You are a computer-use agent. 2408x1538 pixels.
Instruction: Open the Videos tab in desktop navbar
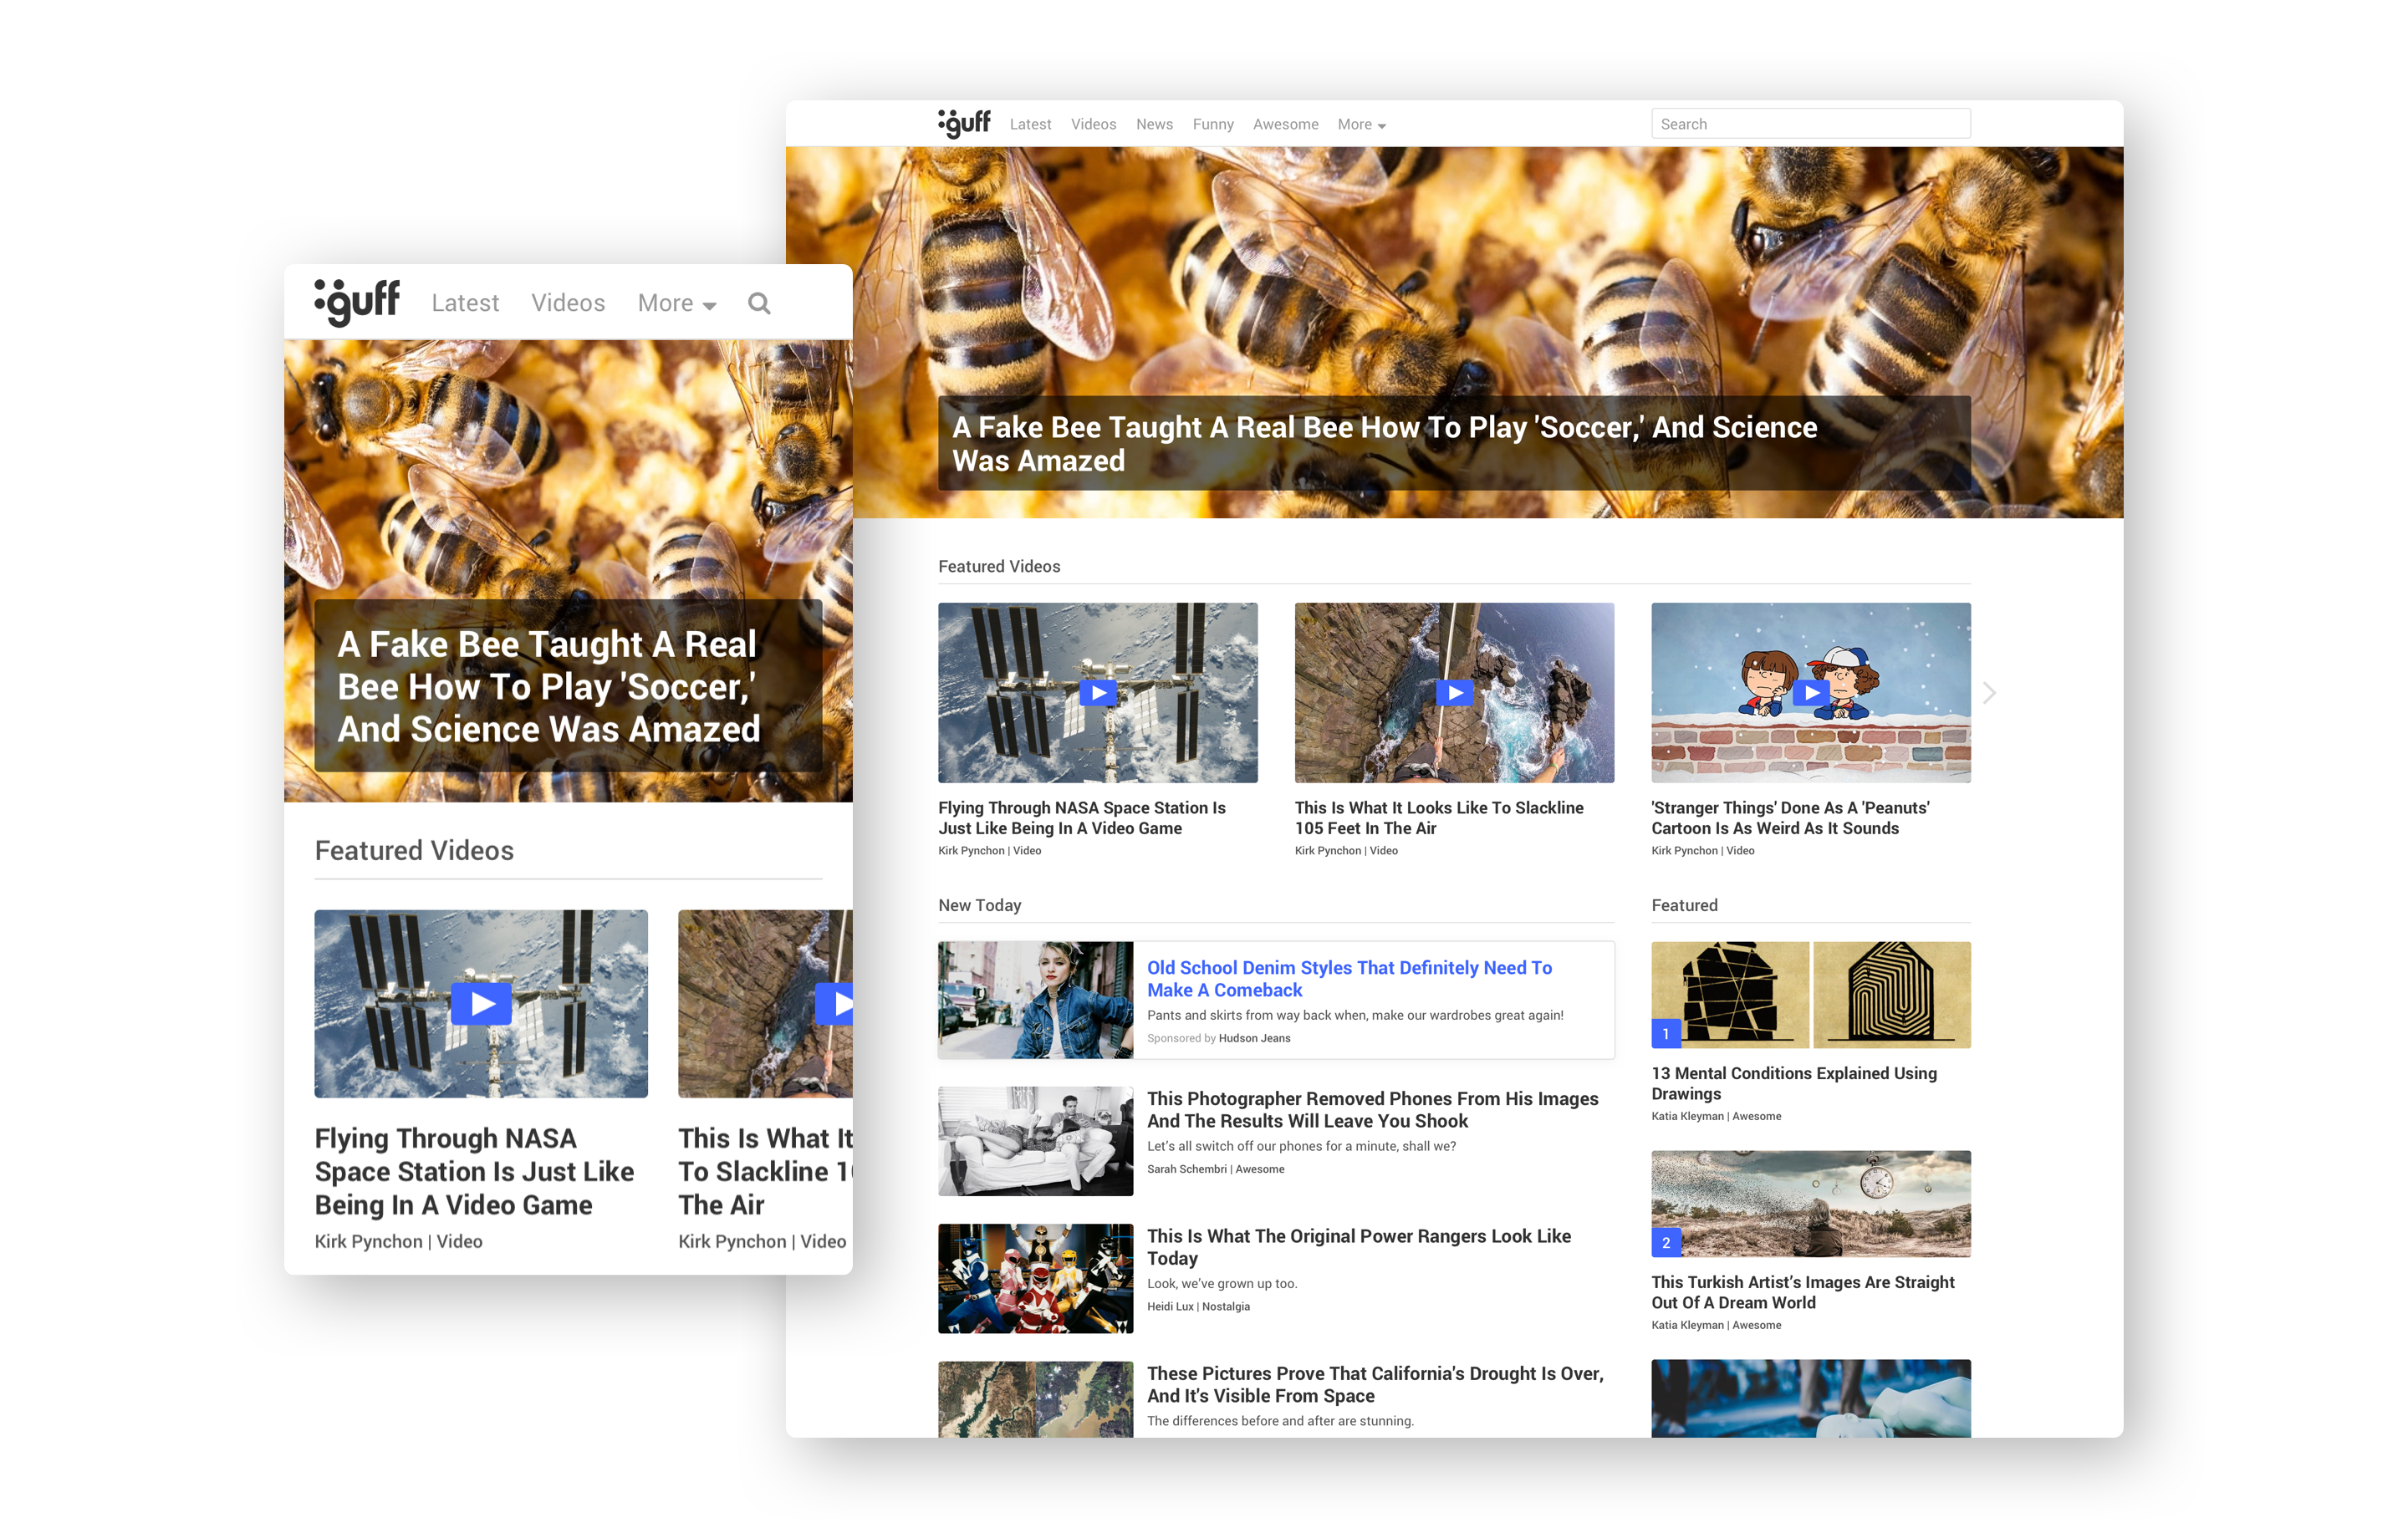[1093, 124]
